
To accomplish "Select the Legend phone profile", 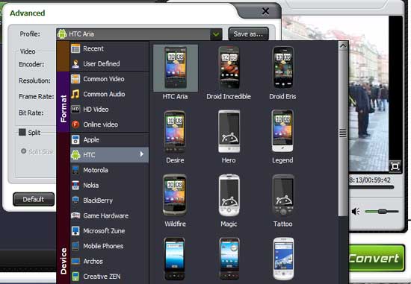I will click(x=282, y=136).
